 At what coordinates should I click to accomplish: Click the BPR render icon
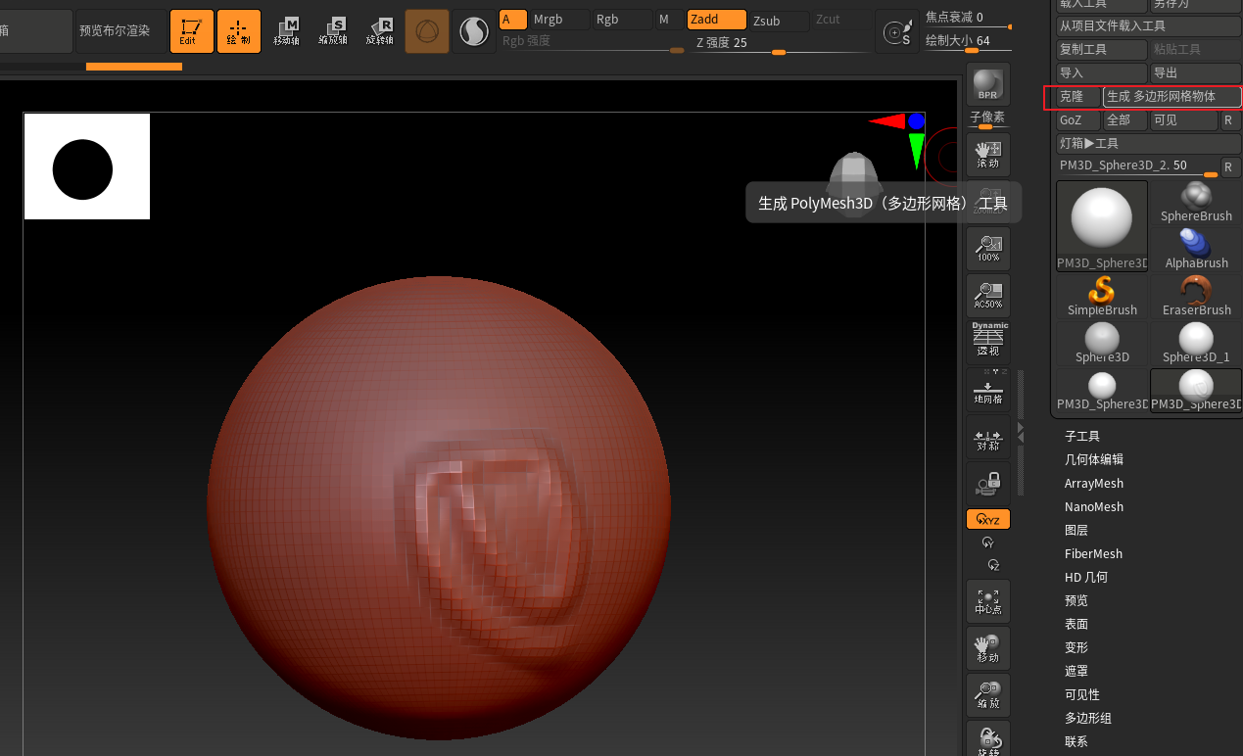[x=987, y=85]
